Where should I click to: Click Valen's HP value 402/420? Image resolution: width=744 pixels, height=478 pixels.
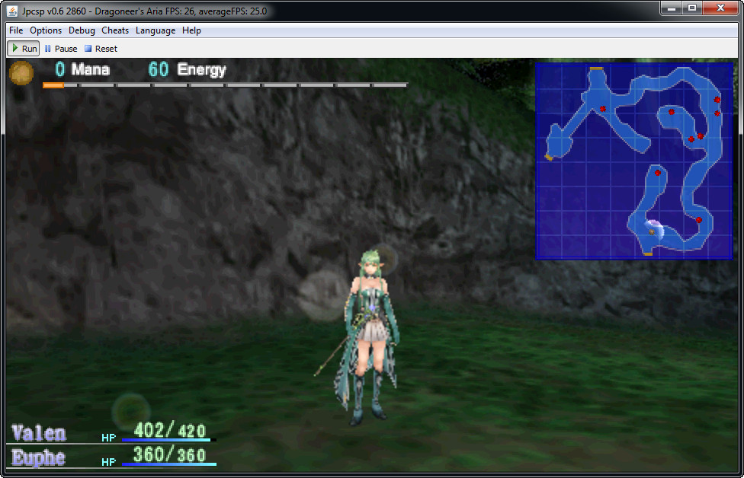click(x=169, y=430)
